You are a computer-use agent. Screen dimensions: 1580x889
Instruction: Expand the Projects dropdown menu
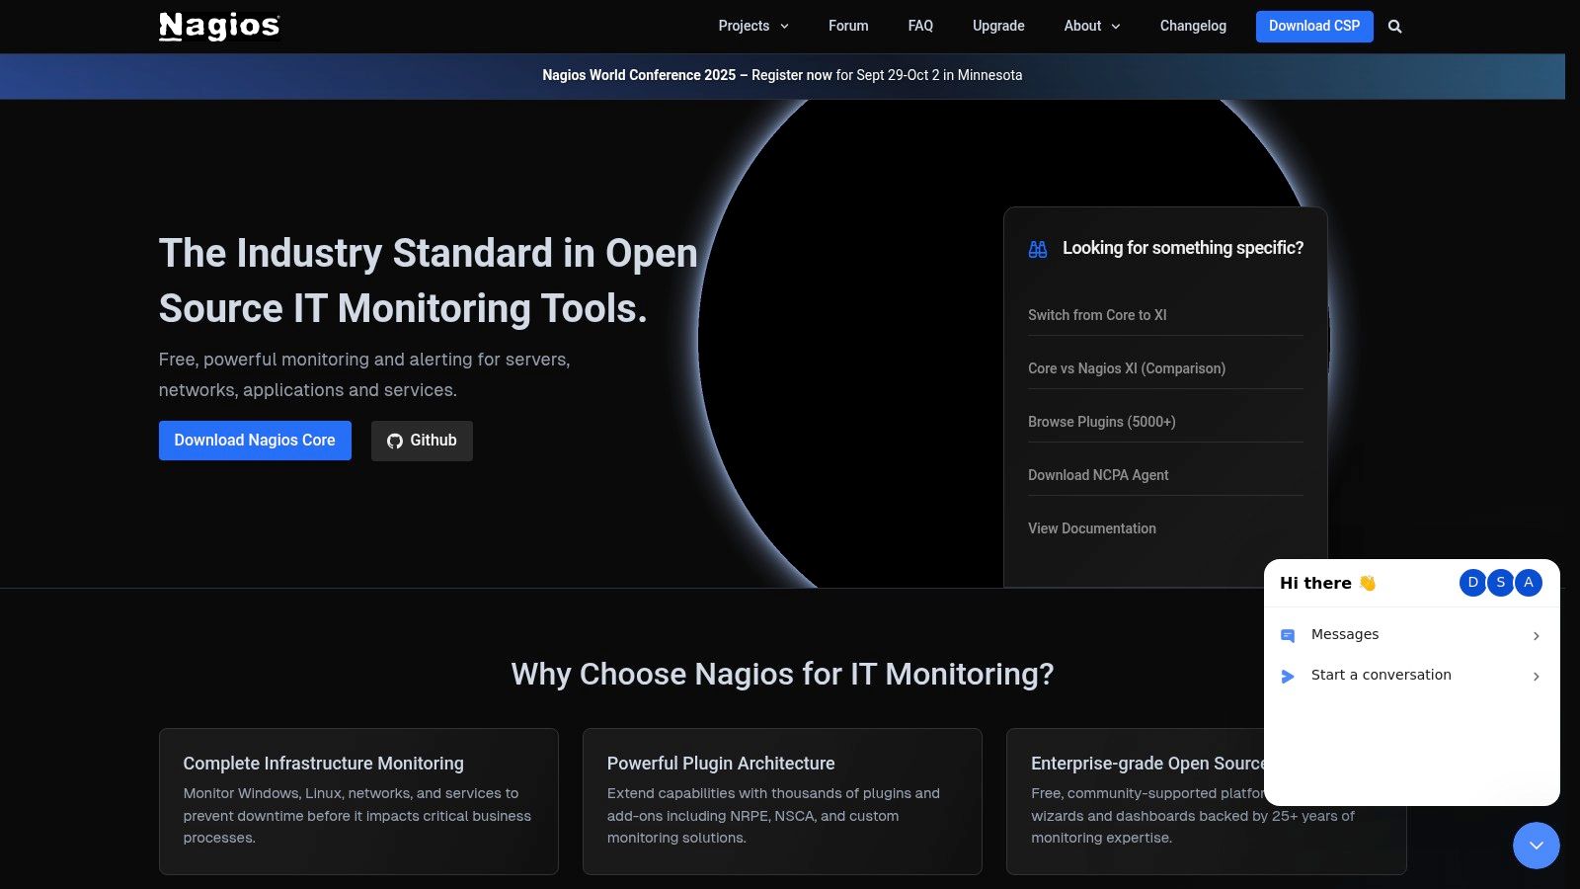752,27
